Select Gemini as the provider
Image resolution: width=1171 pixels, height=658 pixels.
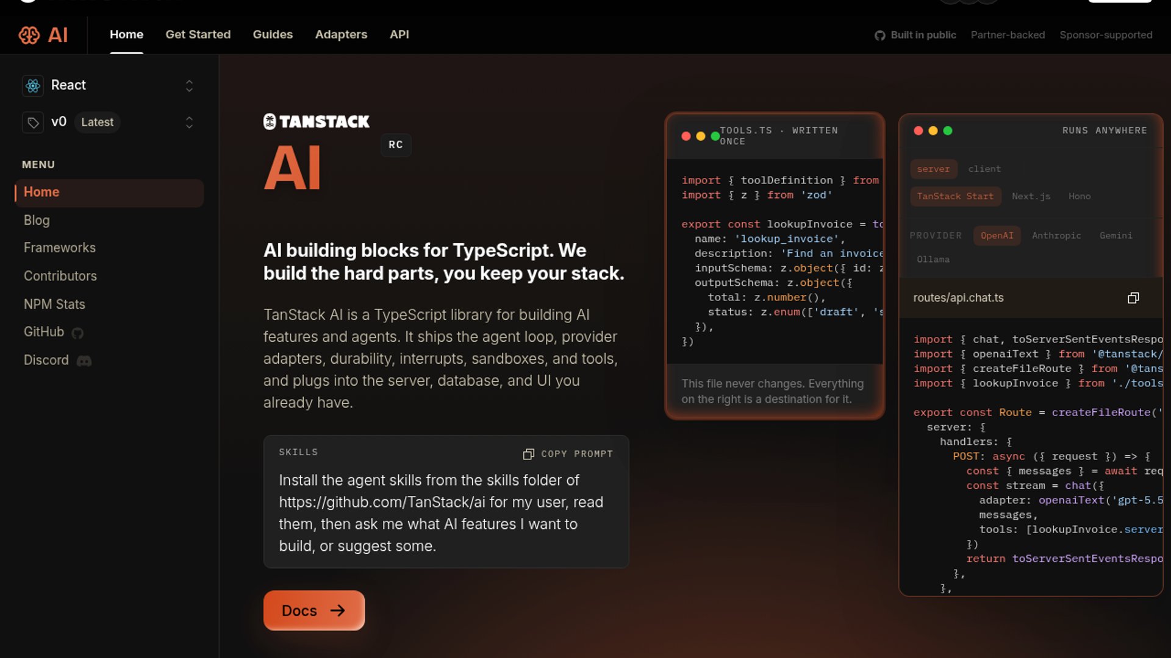pos(1115,236)
